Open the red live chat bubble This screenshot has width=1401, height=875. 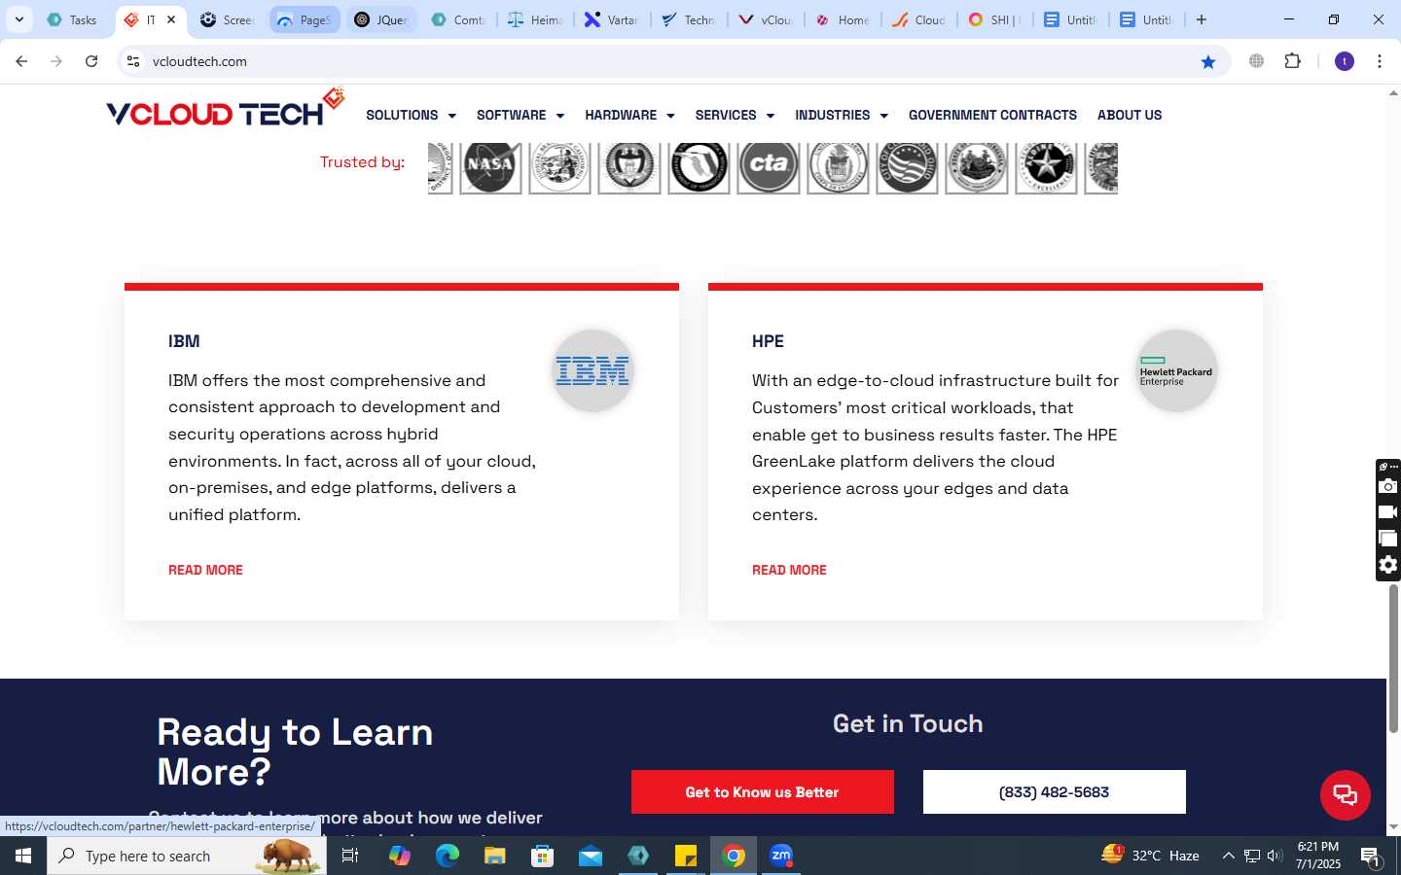[x=1346, y=795]
